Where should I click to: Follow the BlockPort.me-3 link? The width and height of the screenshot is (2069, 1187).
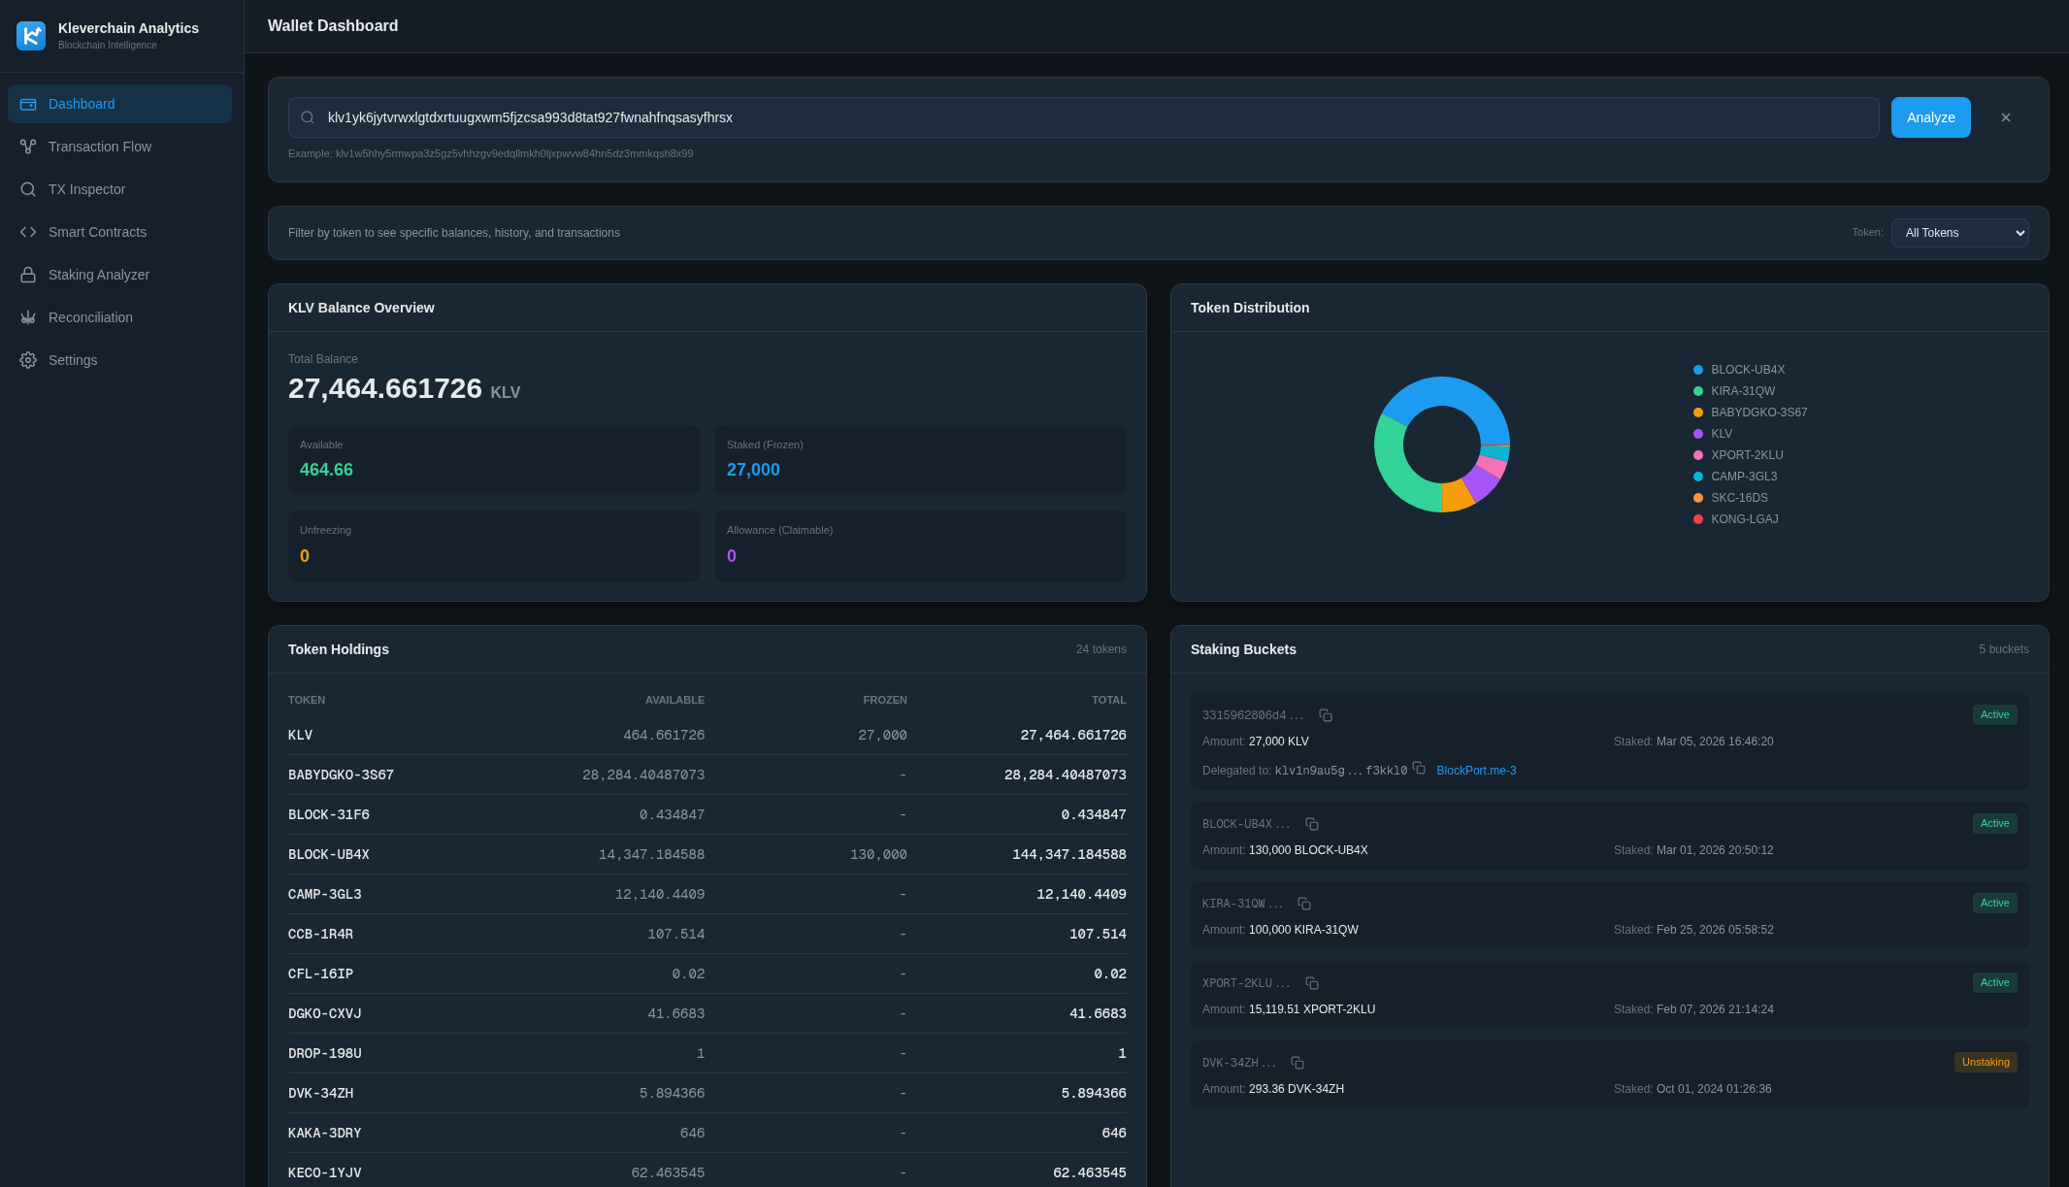(x=1476, y=770)
